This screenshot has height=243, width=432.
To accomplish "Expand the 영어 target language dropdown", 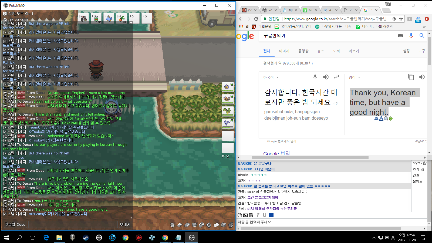I will point(355,77).
